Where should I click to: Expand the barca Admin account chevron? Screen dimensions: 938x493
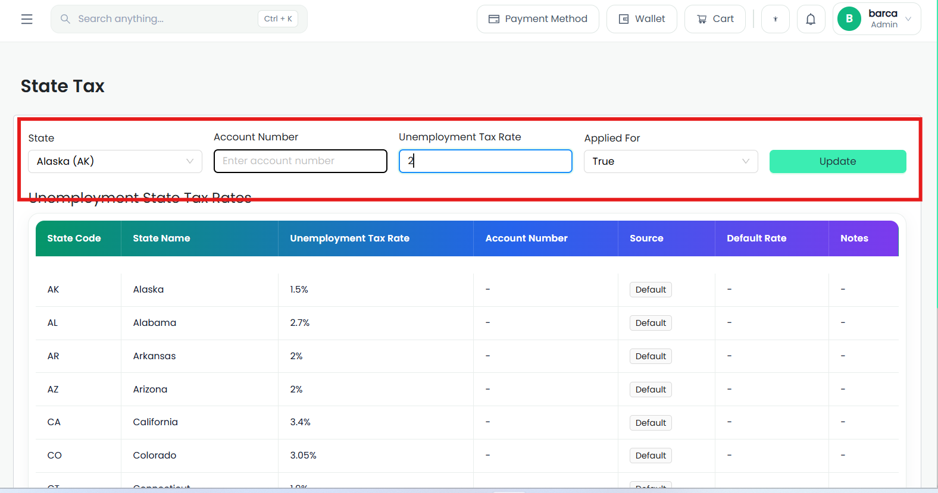click(908, 19)
